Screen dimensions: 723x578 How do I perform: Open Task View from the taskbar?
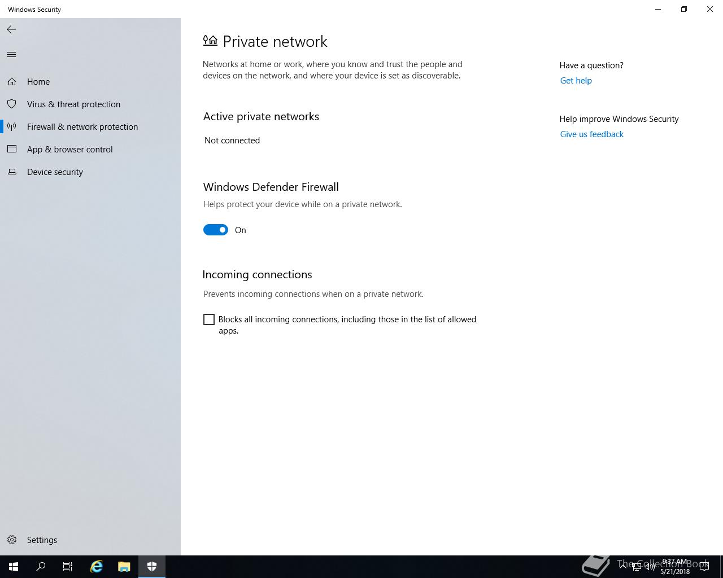click(x=68, y=567)
